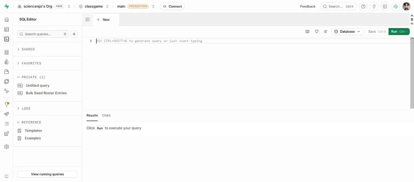414x182 pixels.
Task: Open the New query tab
Action: [x=103, y=20]
